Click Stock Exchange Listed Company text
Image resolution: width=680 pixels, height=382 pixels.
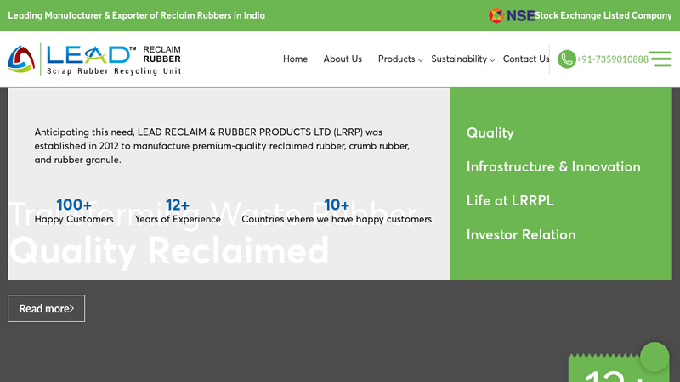pyautogui.click(x=603, y=15)
